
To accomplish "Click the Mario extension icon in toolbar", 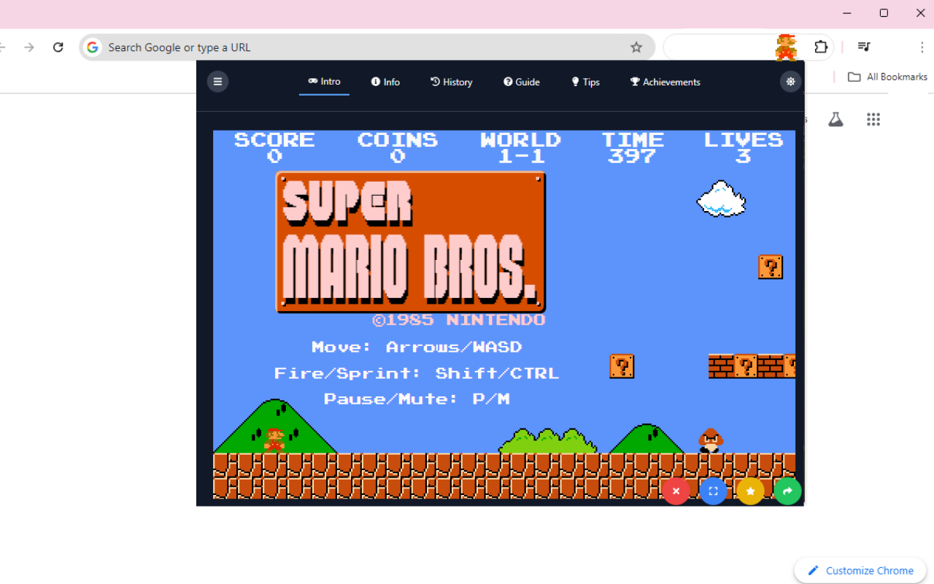I will (786, 47).
